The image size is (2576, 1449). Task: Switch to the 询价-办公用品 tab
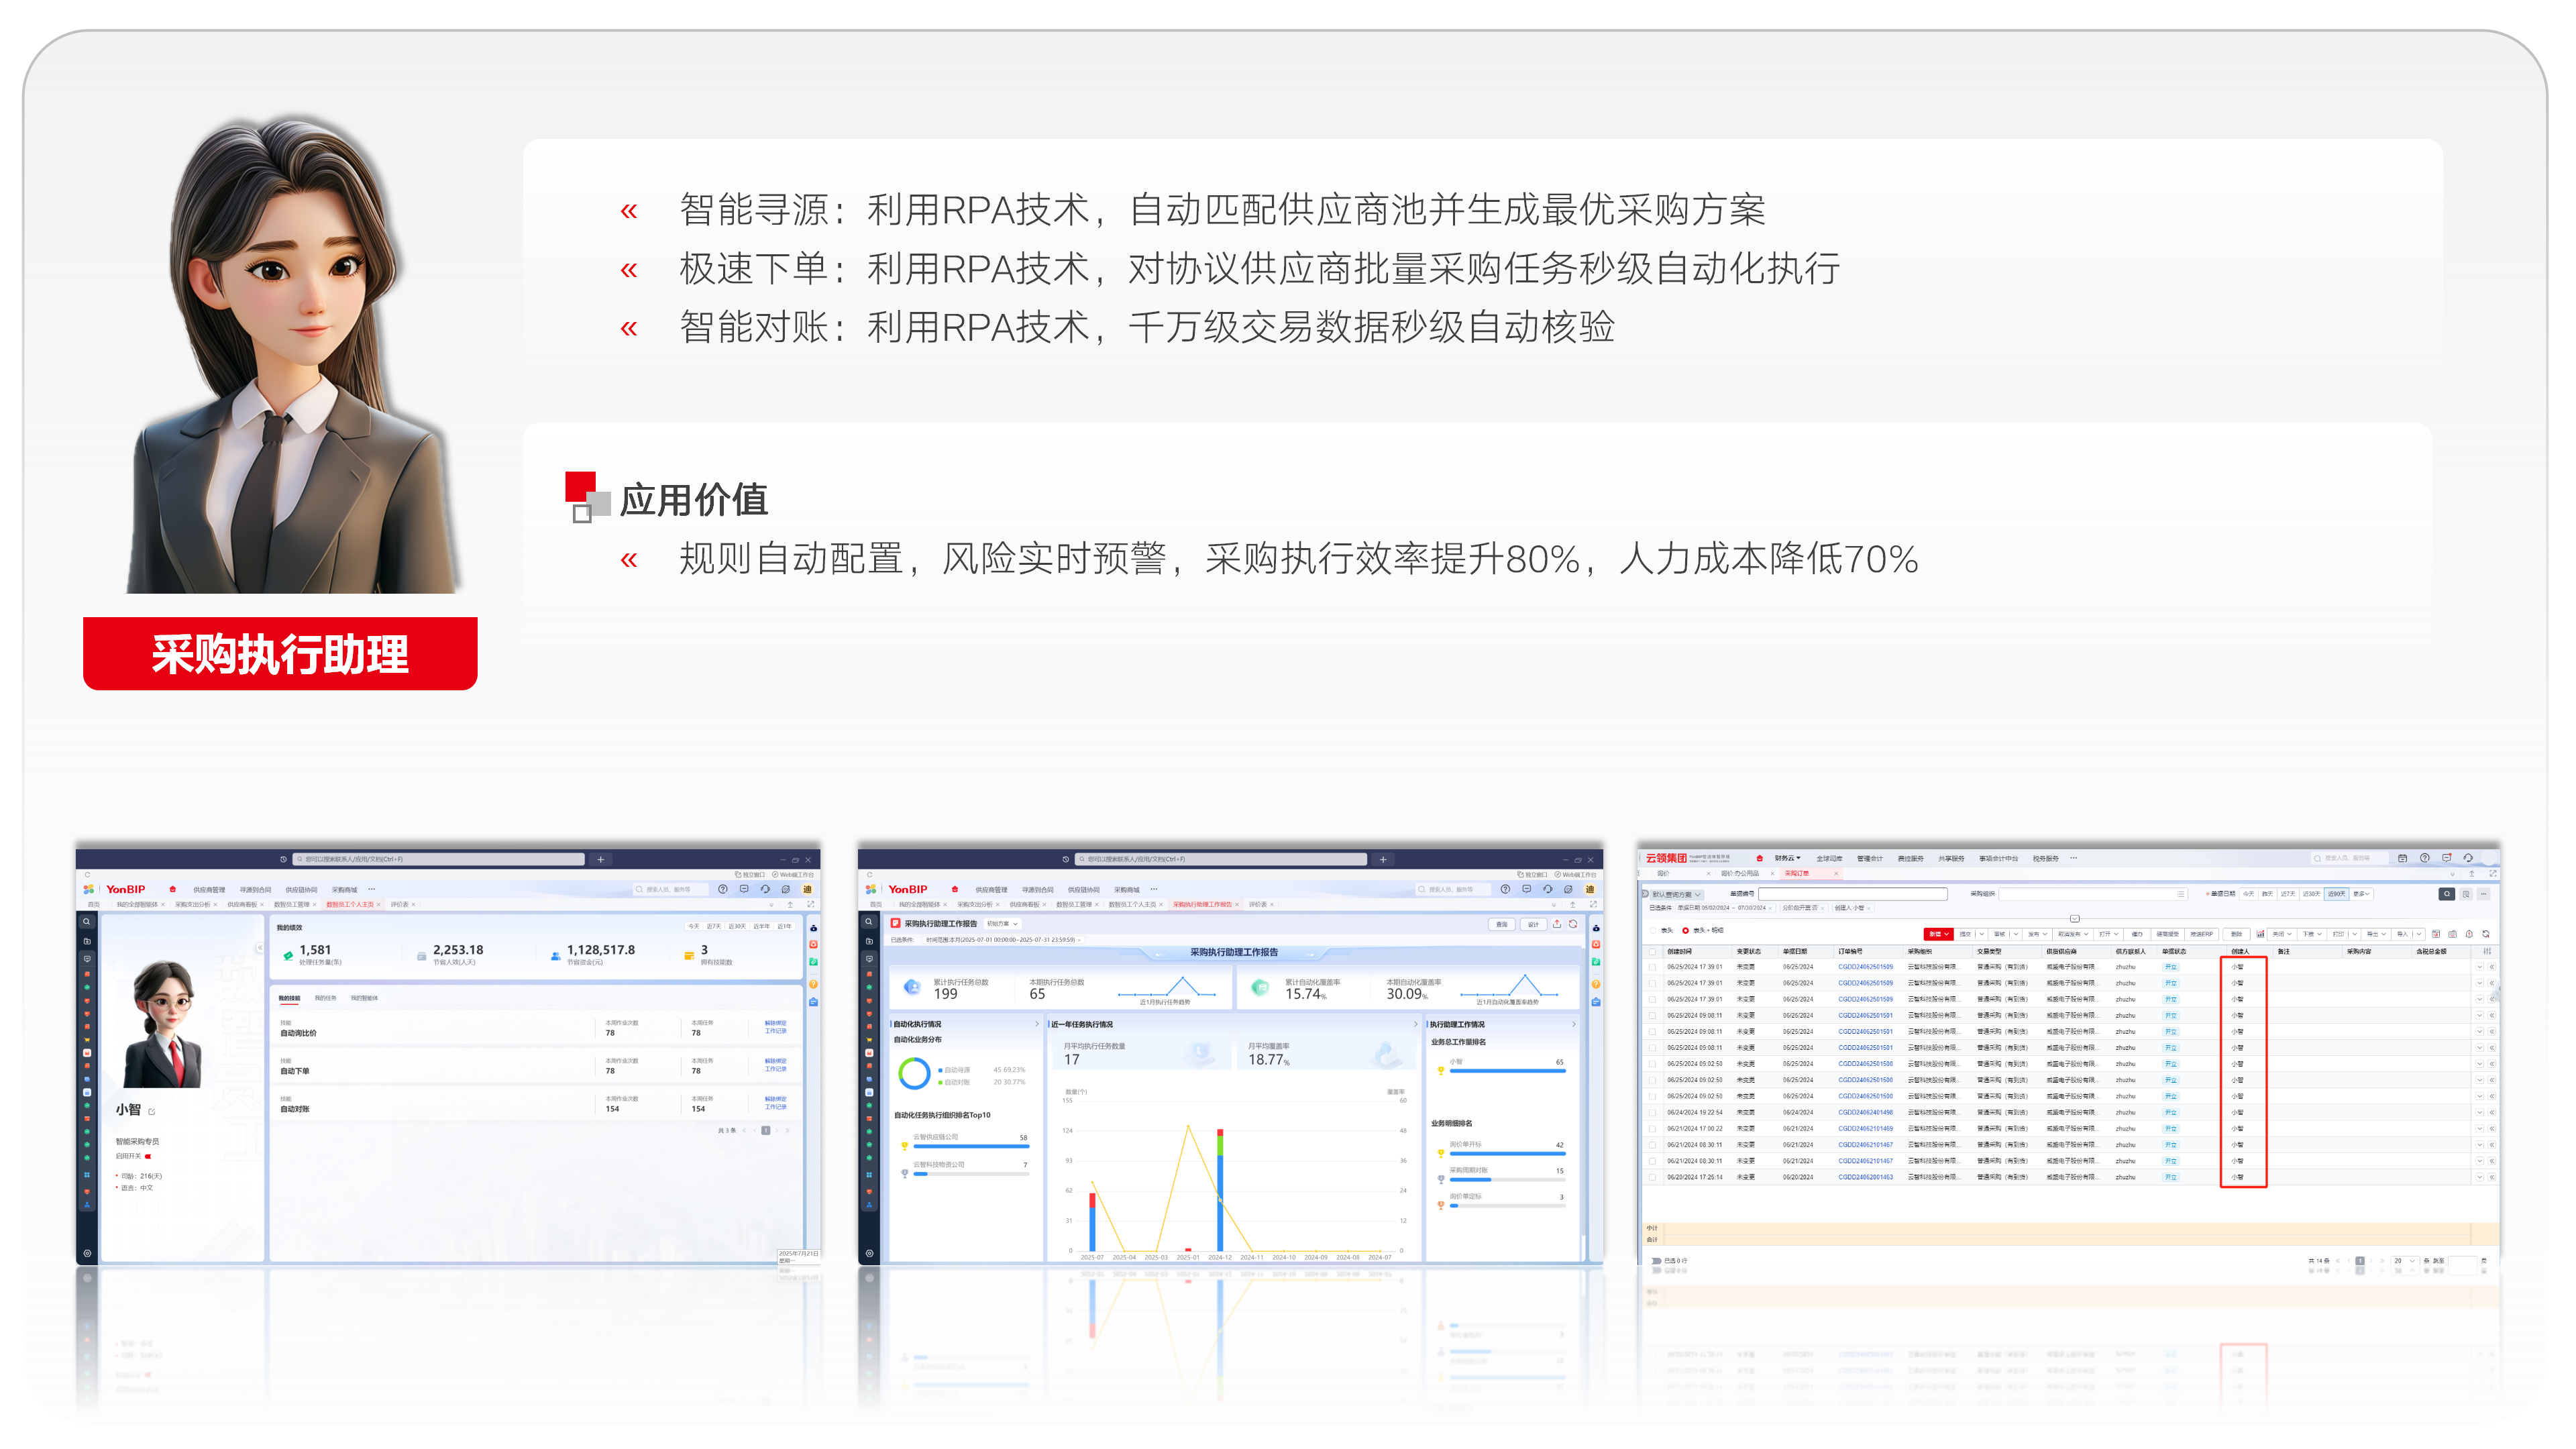click(x=1739, y=874)
